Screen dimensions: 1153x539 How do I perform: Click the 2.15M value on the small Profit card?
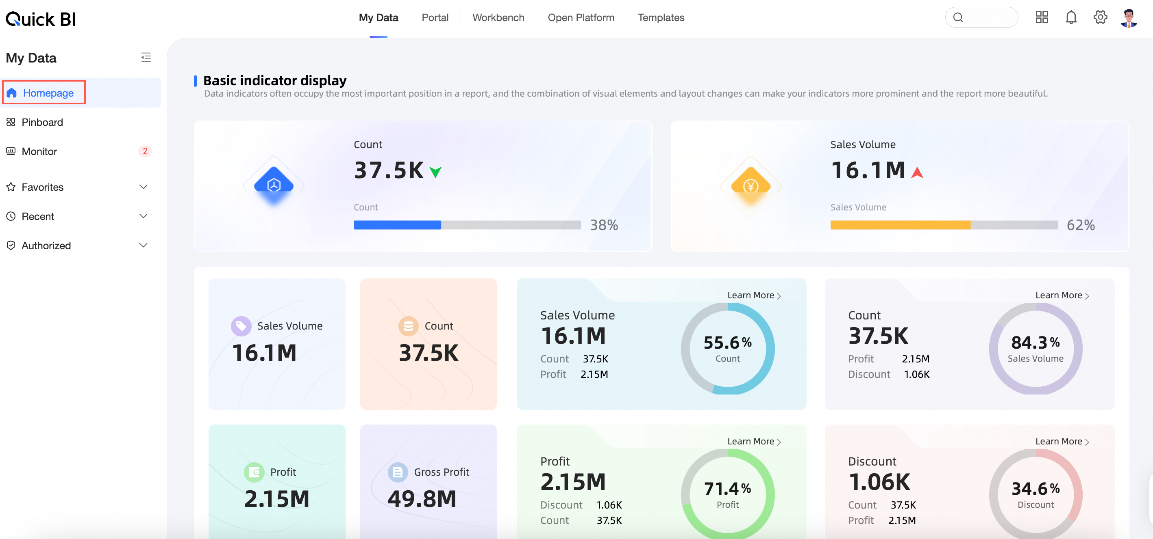point(276,499)
